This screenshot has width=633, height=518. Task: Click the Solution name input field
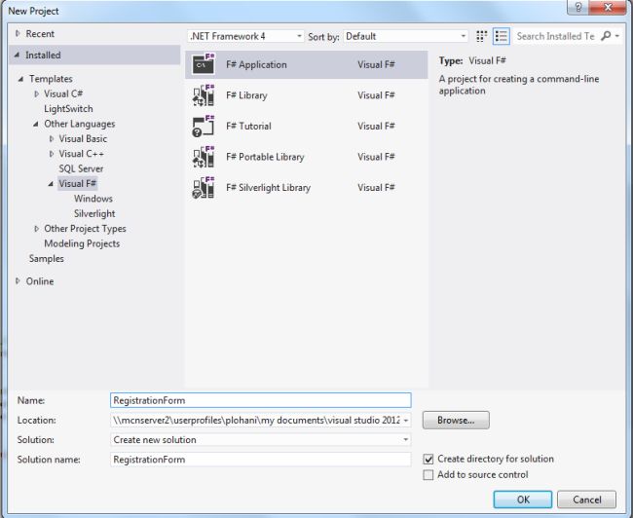coord(261,460)
